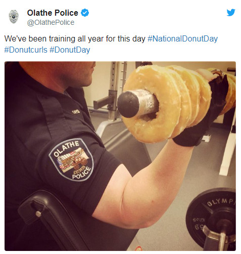The width and height of the screenshot is (241, 254).
Task: Open the Olathe Police badge avatar
Action: coord(14,17)
